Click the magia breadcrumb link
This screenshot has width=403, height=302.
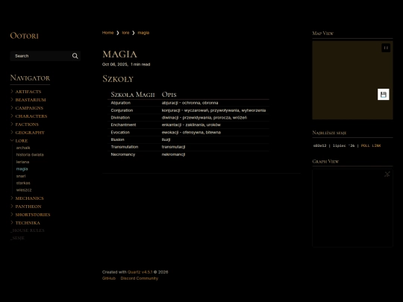coord(143,33)
